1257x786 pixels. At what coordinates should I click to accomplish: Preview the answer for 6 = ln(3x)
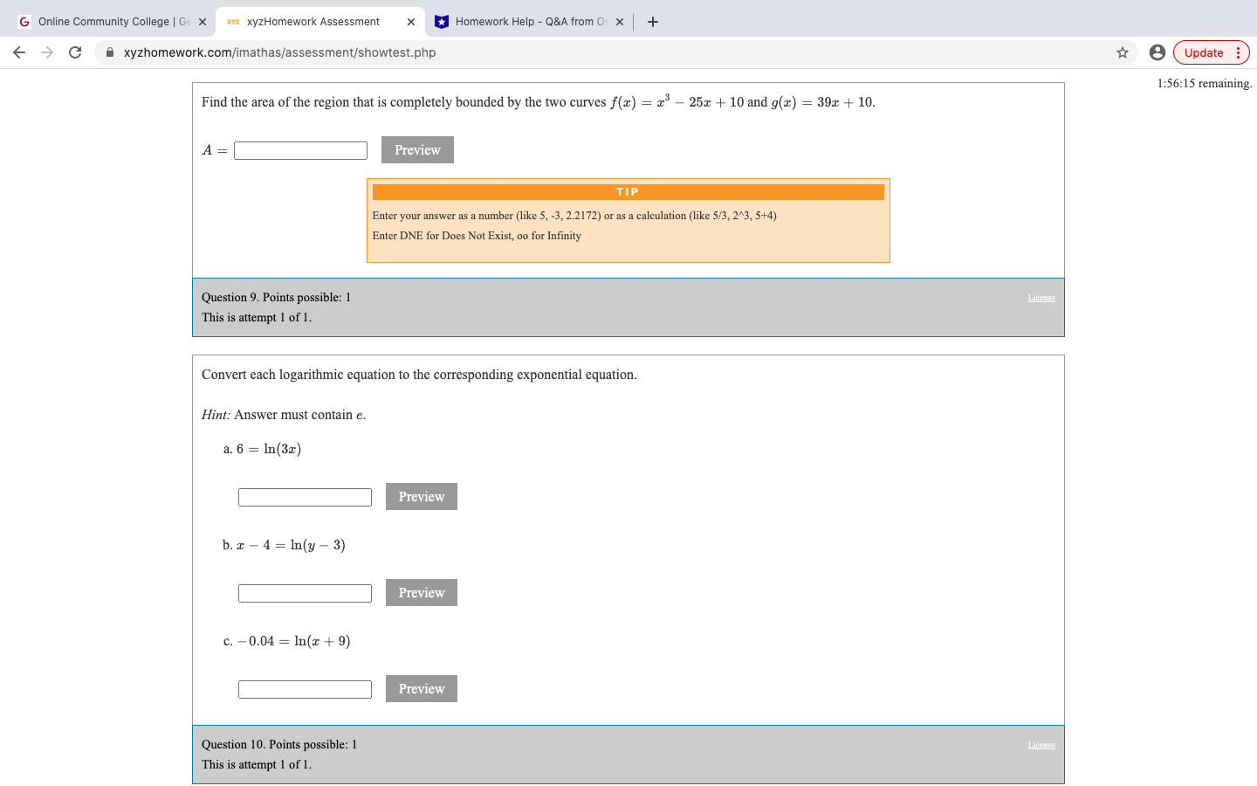(422, 497)
